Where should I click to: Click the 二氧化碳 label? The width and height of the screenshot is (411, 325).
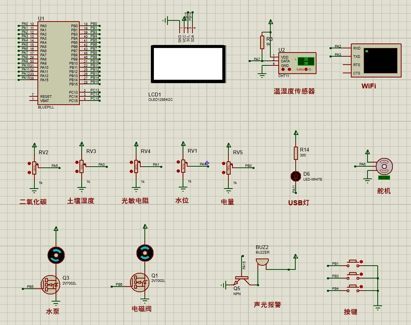coord(33,202)
